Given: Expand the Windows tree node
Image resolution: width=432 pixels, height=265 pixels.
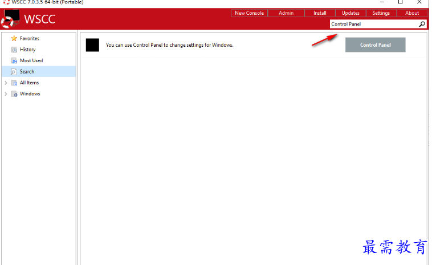Looking at the screenshot, I should 6,94.
